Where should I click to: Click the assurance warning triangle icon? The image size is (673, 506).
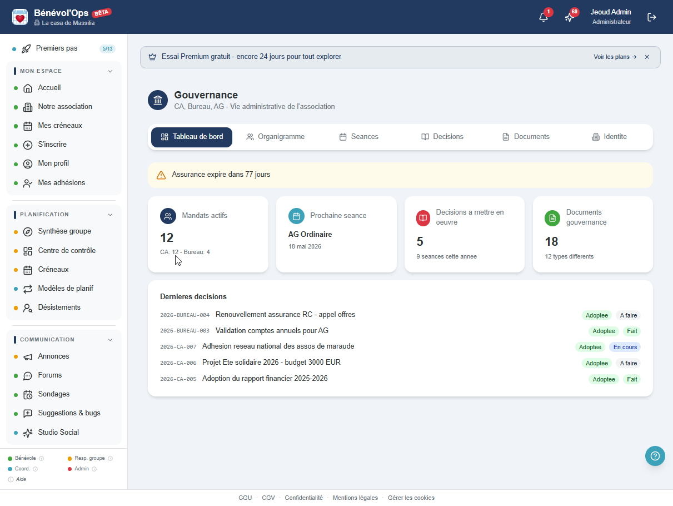click(x=161, y=175)
